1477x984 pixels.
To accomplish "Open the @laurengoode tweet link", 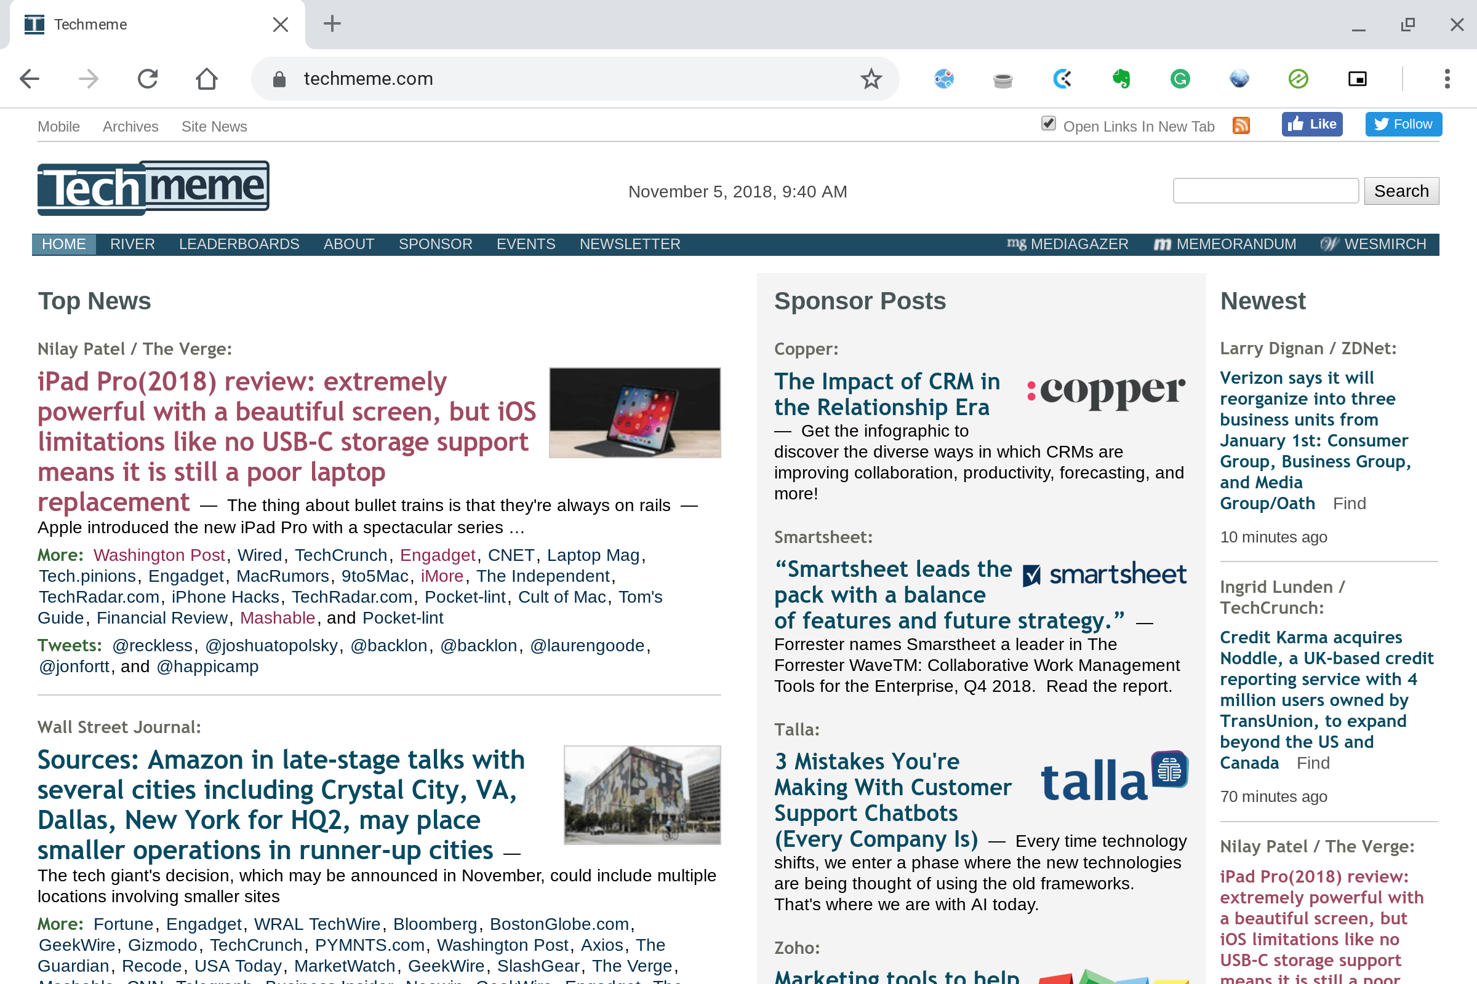I will point(587,646).
